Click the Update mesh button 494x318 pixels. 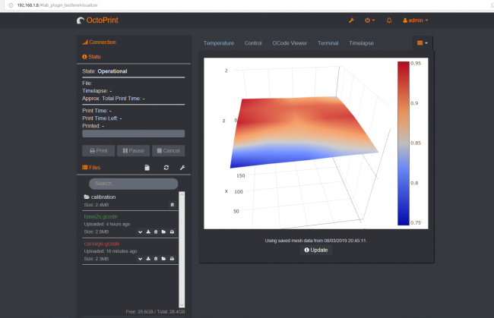coord(316,250)
